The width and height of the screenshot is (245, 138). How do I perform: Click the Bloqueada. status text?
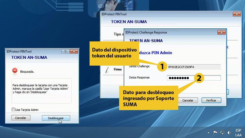point(27,72)
